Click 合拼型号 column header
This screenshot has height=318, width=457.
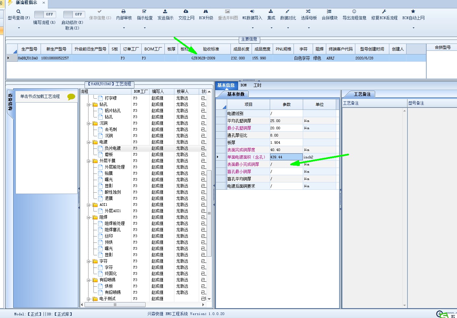tap(442, 48)
